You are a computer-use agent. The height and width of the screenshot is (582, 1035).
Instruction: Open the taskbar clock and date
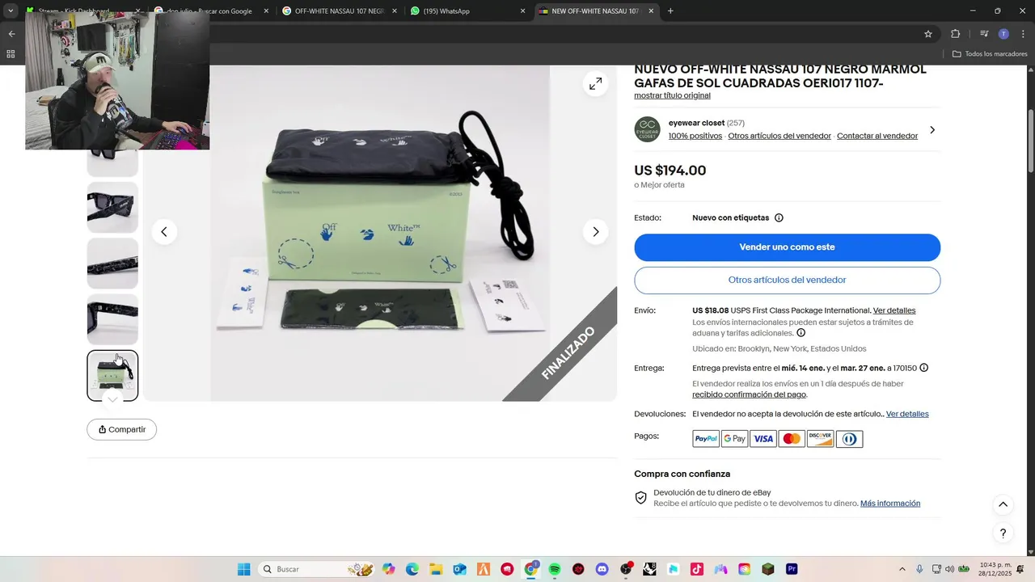[x=995, y=569]
